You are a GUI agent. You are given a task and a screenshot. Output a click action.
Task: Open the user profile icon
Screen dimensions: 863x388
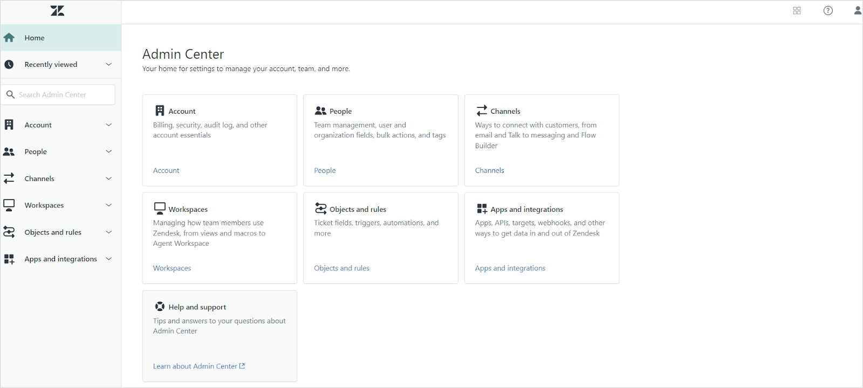858,11
